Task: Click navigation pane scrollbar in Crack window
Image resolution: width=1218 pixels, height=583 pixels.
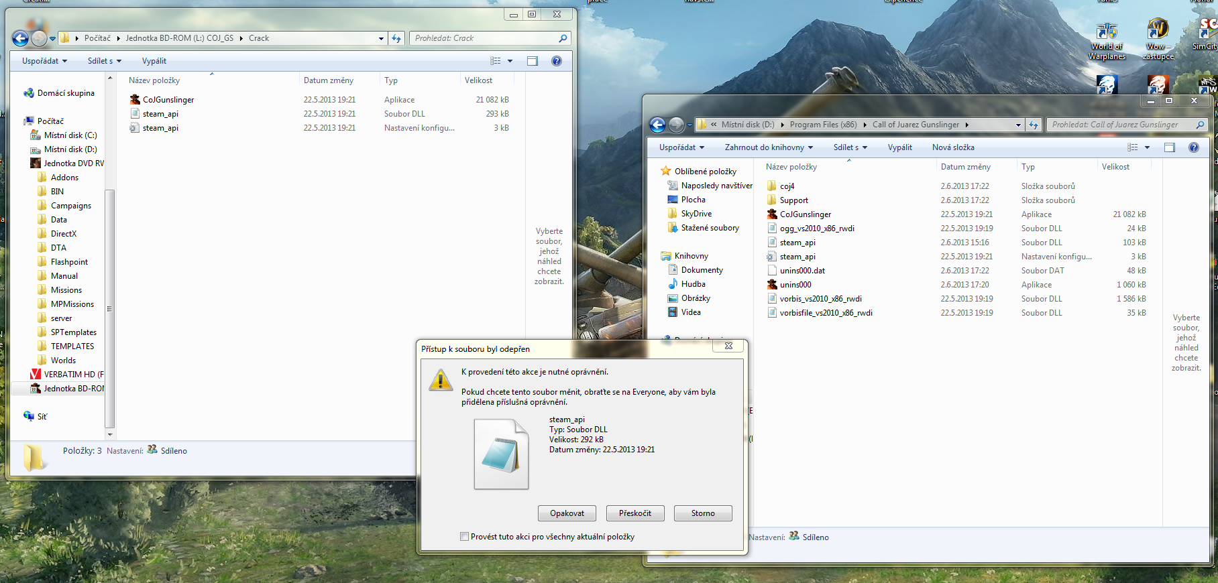Action: click(x=109, y=308)
